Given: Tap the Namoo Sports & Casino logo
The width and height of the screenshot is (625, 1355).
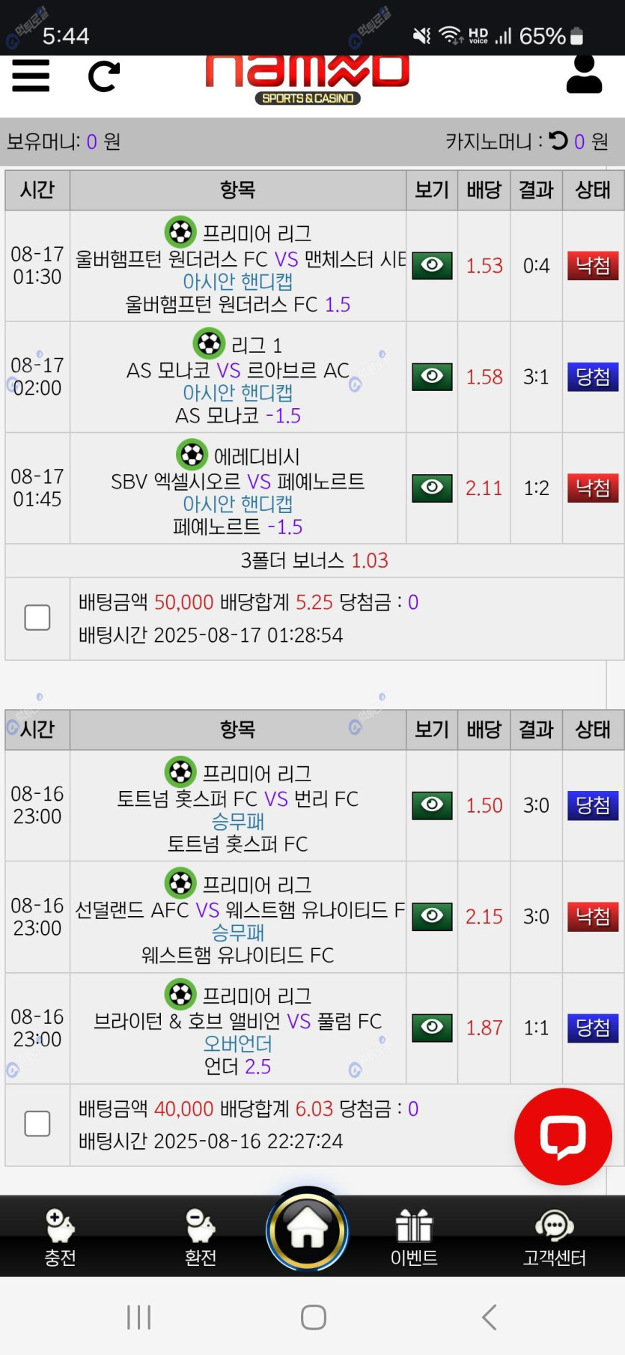Looking at the screenshot, I should tap(308, 79).
